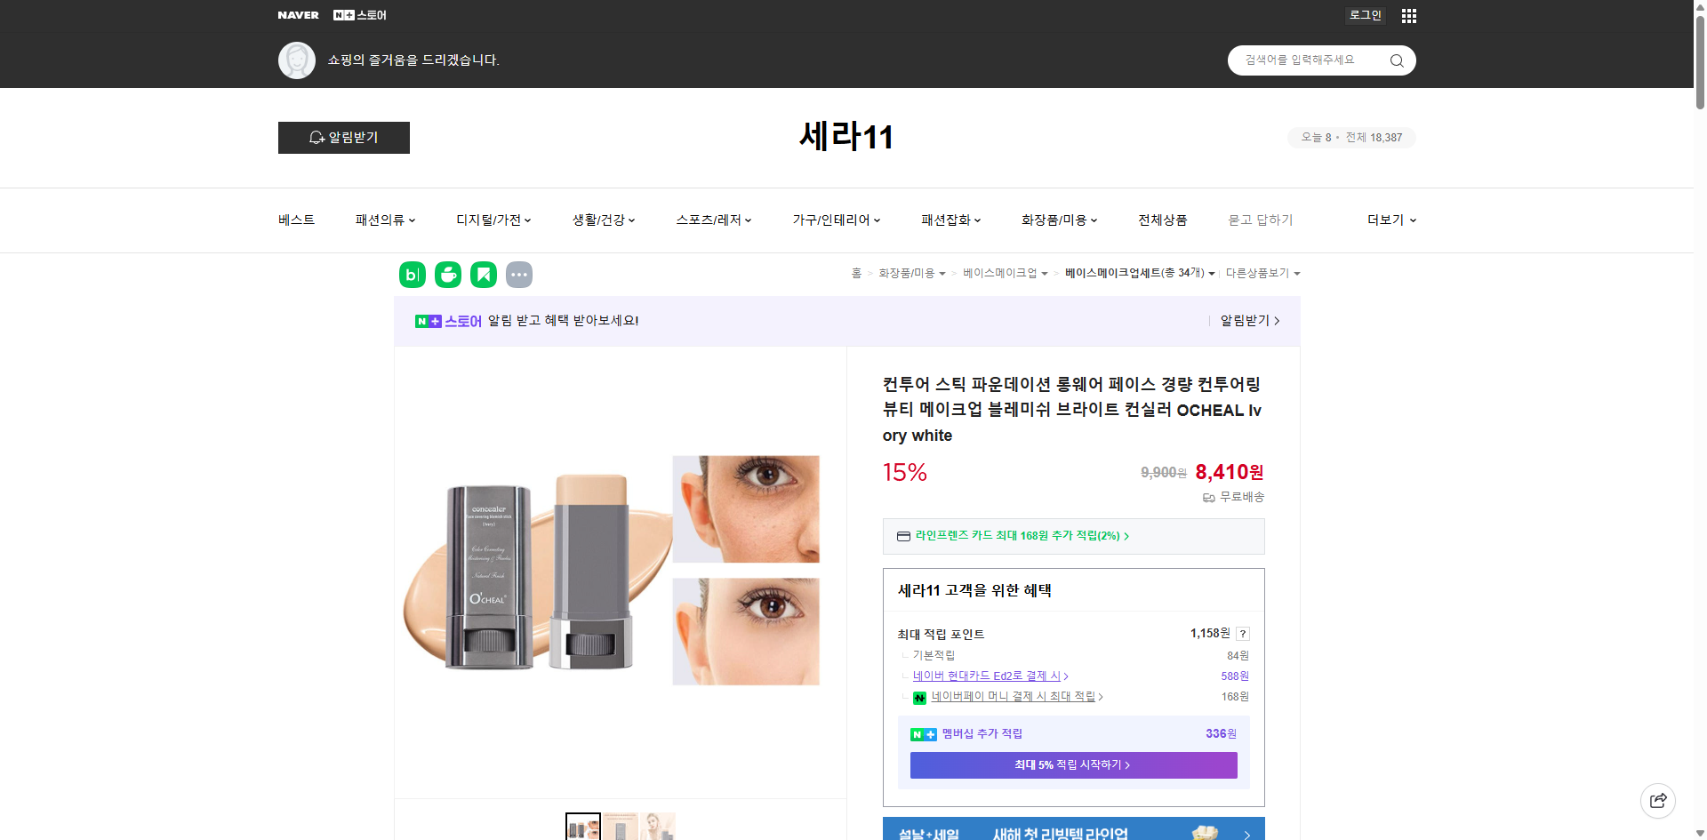Open the 묻고 답하기 tab
The image size is (1707, 840).
click(x=1261, y=220)
